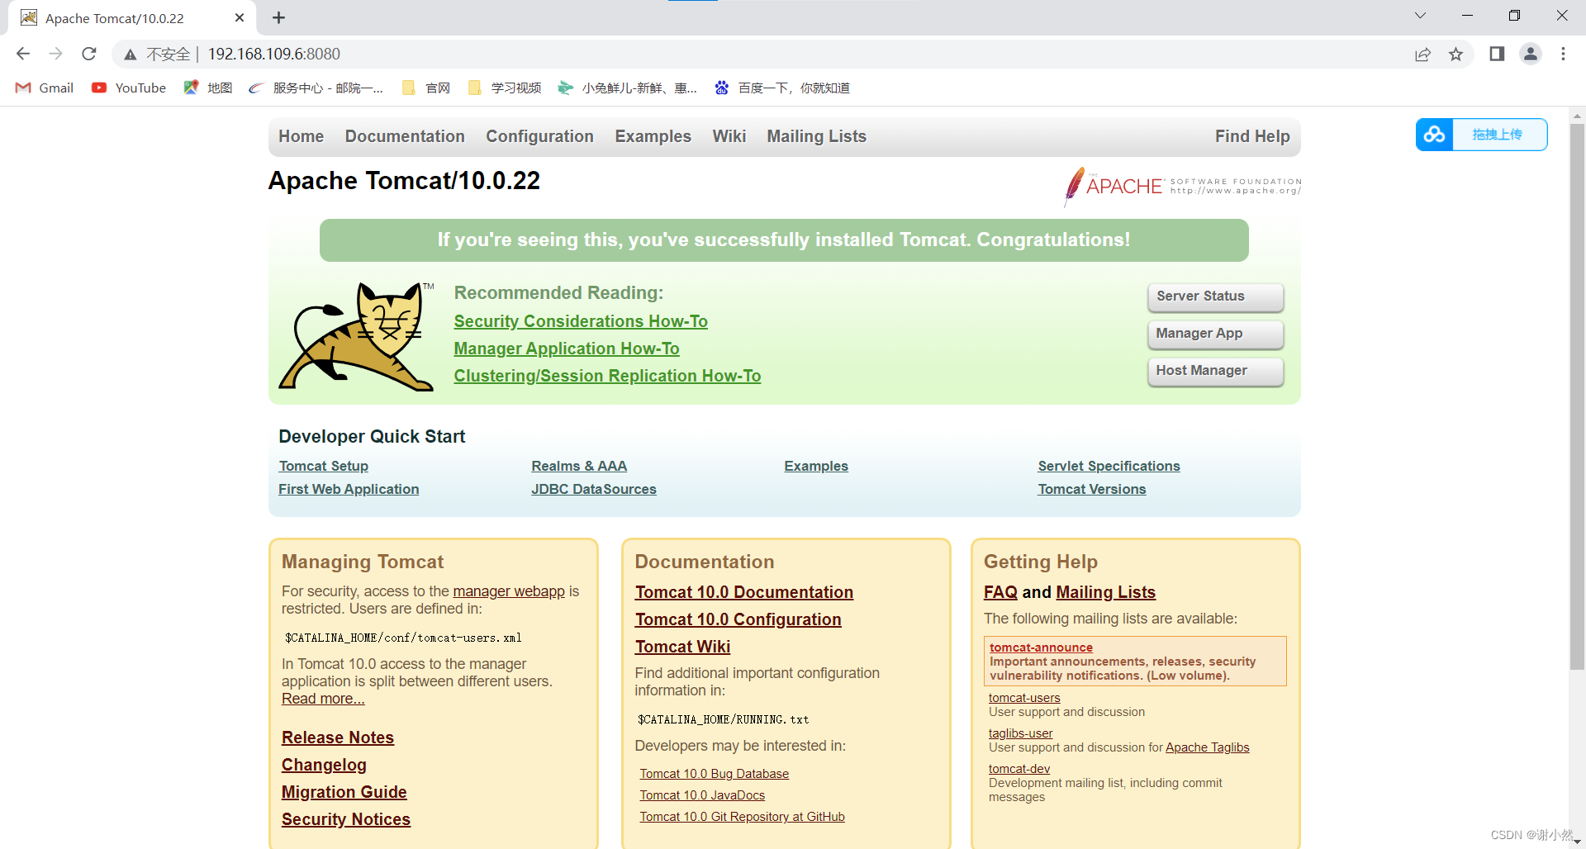Open Tomcat 10.0 Configuration link
Screen dimensions: 1586x849
pyautogui.click(x=738, y=619)
